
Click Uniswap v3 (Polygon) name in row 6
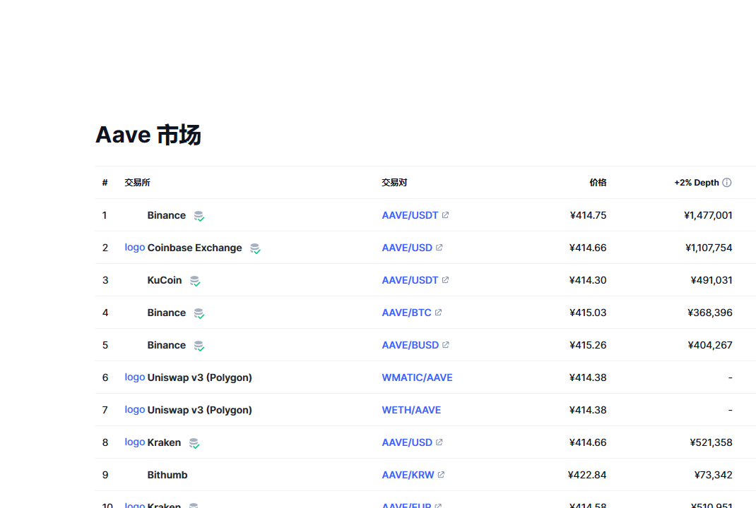tap(200, 377)
